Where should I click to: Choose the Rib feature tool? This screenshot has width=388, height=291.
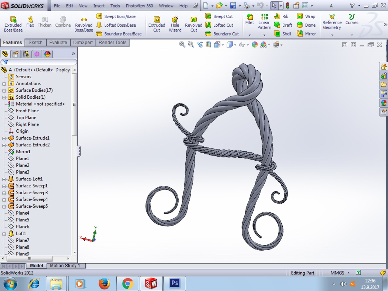281,16
